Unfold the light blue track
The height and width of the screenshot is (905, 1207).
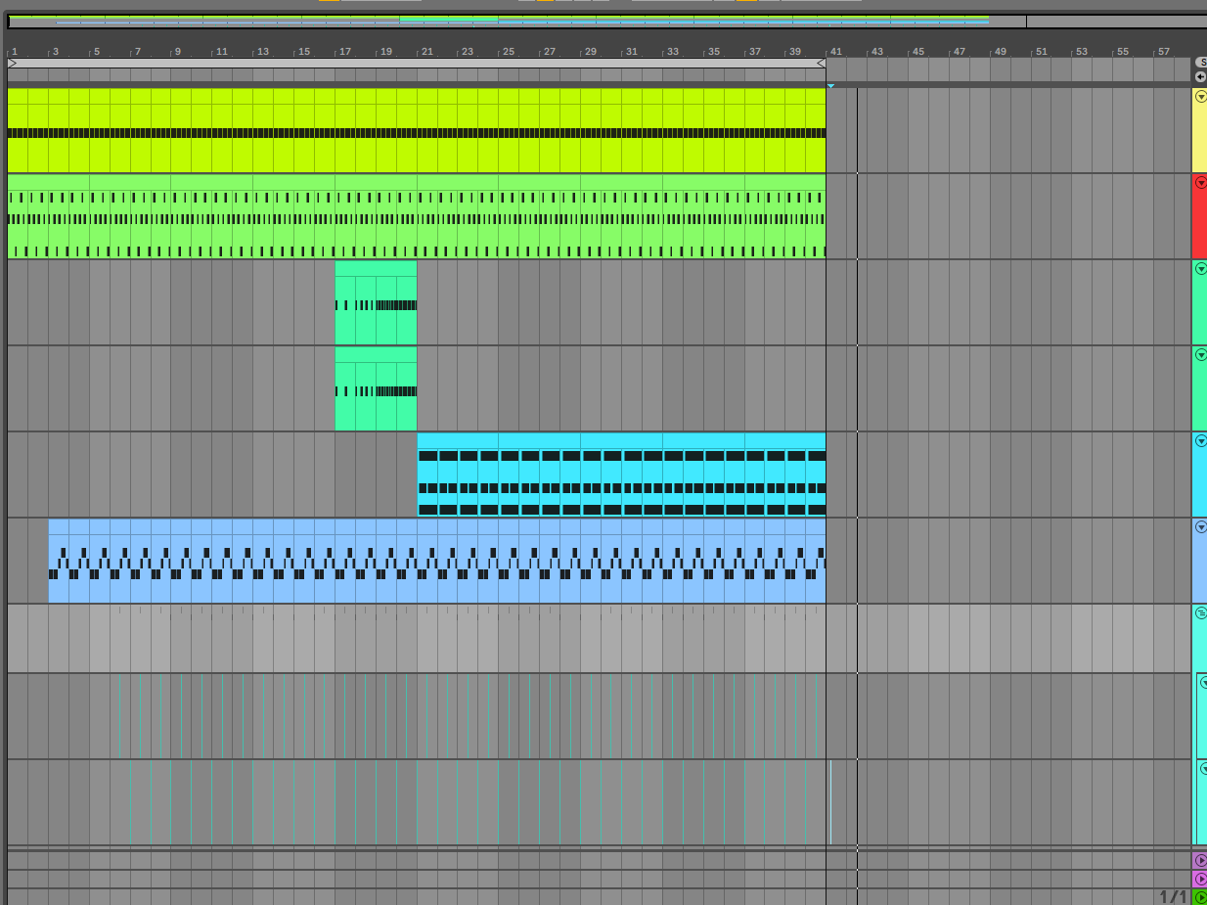point(1201,526)
